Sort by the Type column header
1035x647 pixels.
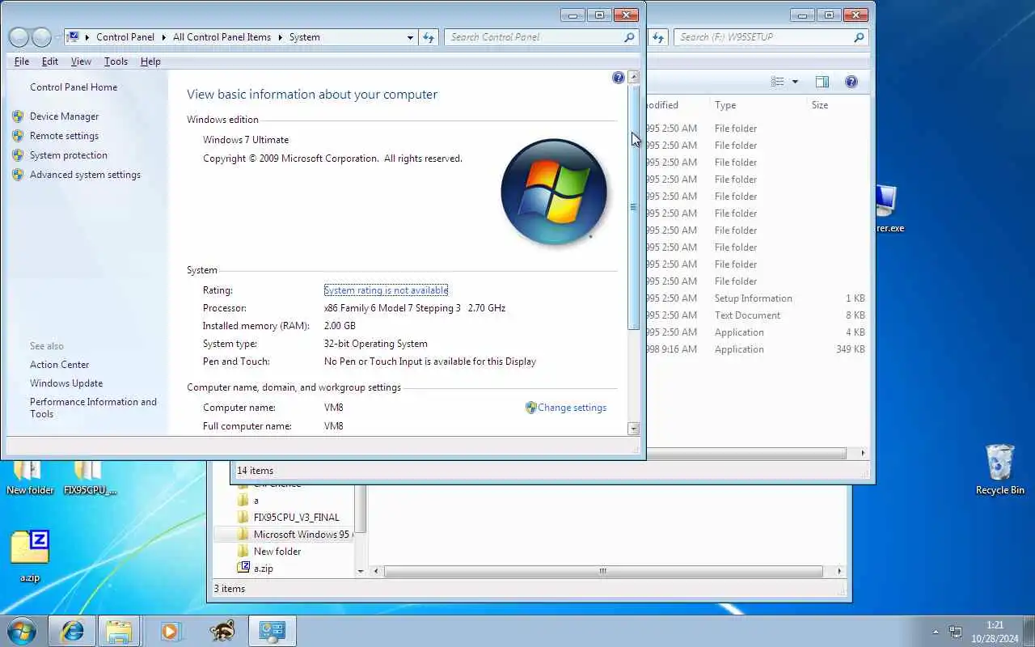[725, 105]
